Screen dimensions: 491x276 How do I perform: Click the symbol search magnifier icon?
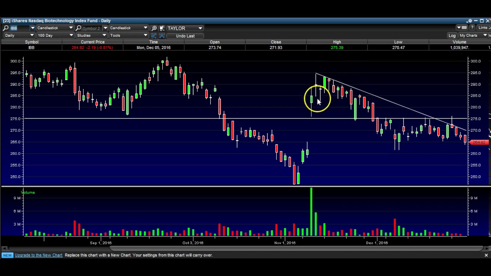(5, 28)
